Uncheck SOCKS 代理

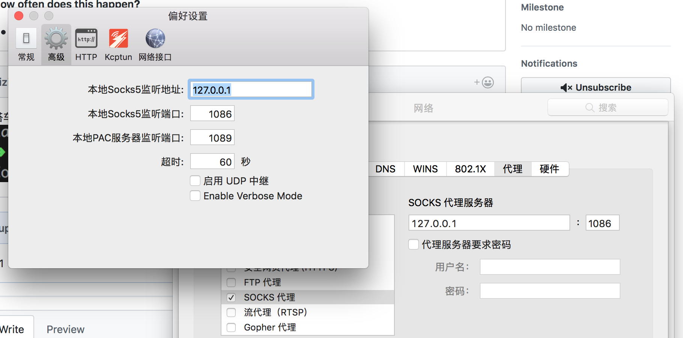tap(231, 297)
